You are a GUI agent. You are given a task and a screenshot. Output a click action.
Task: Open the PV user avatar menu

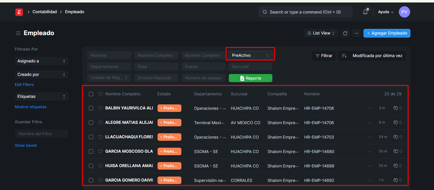(404, 12)
